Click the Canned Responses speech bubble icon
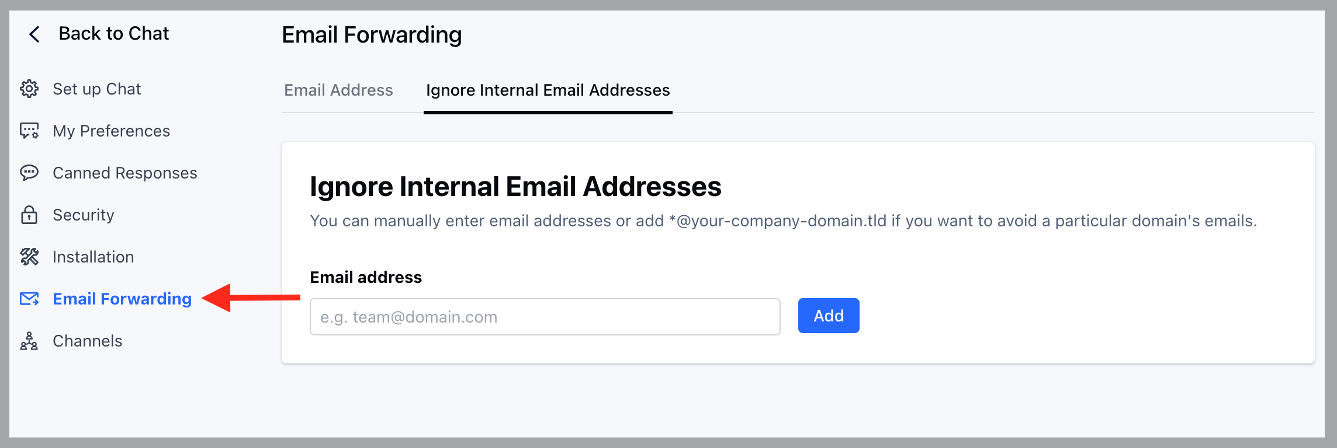 pyautogui.click(x=29, y=173)
